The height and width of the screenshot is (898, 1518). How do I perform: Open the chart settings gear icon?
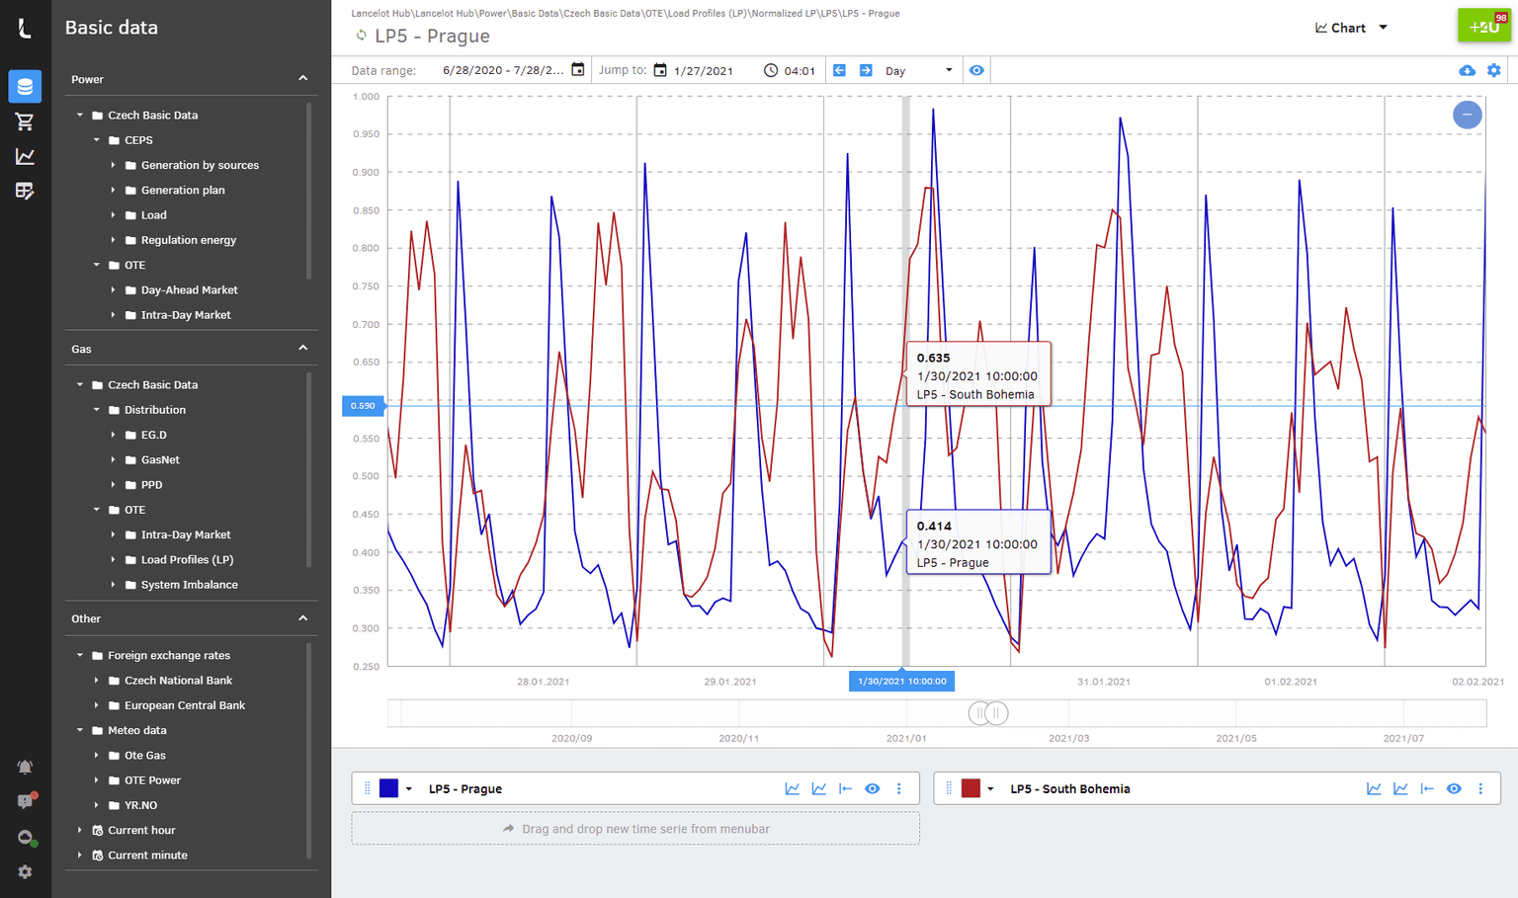(1493, 70)
